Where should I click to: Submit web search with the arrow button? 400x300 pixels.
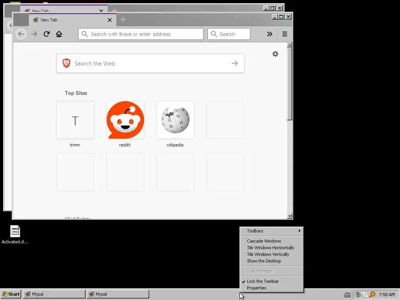point(235,63)
